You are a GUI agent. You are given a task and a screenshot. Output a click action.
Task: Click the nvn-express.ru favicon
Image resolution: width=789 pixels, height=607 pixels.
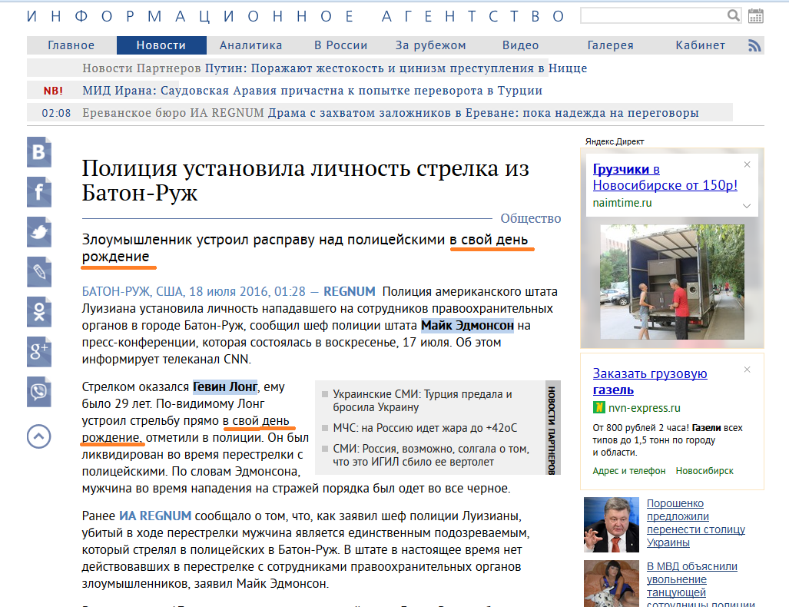[x=598, y=408]
